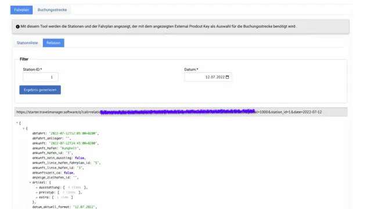The width and height of the screenshot is (389, 209).
Task: Collapse the artikel object node
Action: click(30, 182)
